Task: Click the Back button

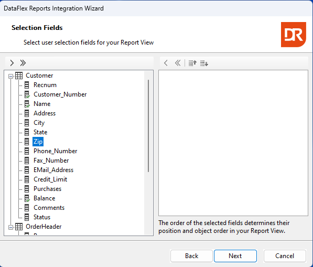Action: click(x=191, y=256)
